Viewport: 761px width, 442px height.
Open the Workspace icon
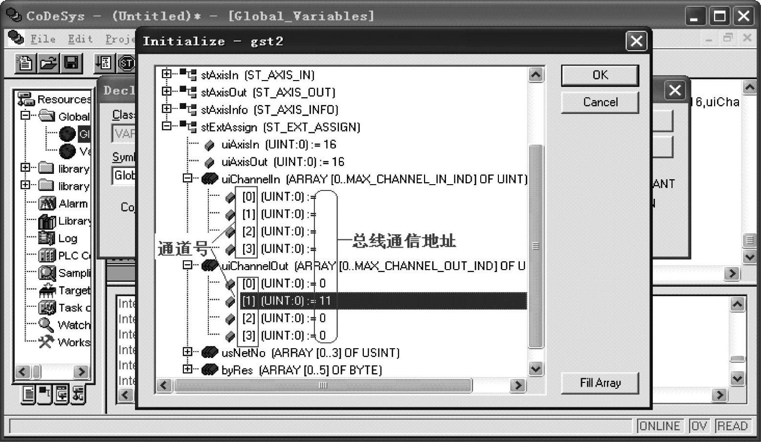click(x=46, y=342)
